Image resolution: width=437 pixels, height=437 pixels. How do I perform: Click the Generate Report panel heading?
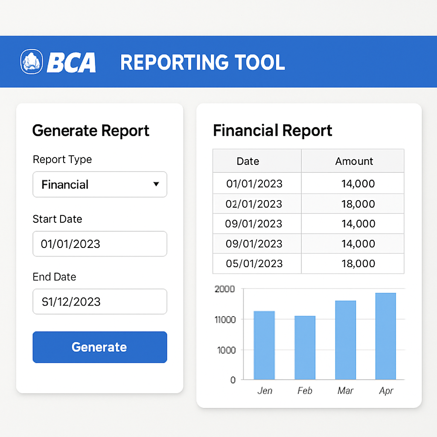point(91,130)
